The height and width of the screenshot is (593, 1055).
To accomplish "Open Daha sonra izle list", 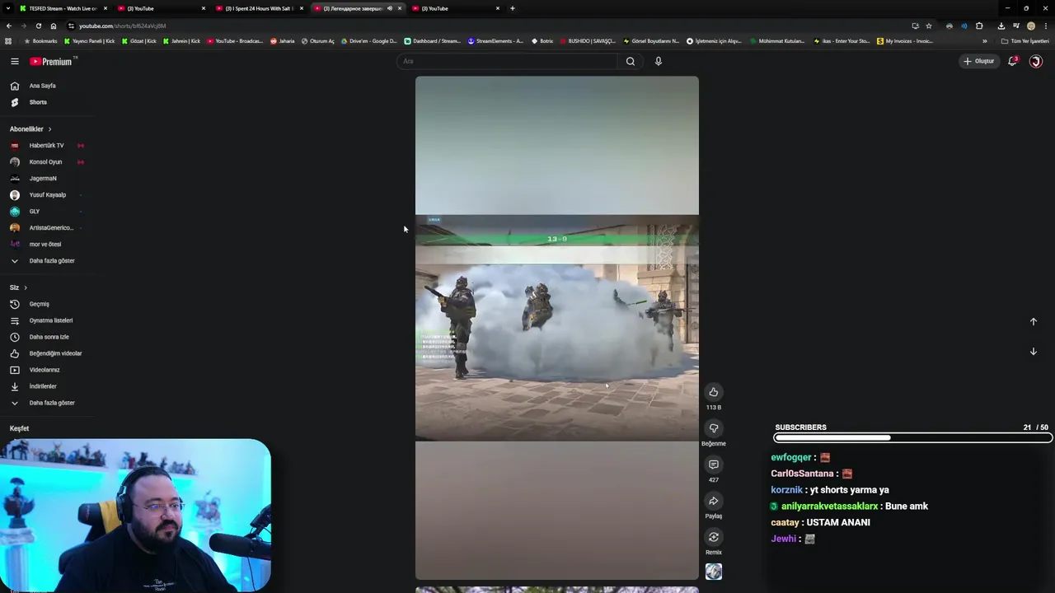I will [x=49, y=337].
